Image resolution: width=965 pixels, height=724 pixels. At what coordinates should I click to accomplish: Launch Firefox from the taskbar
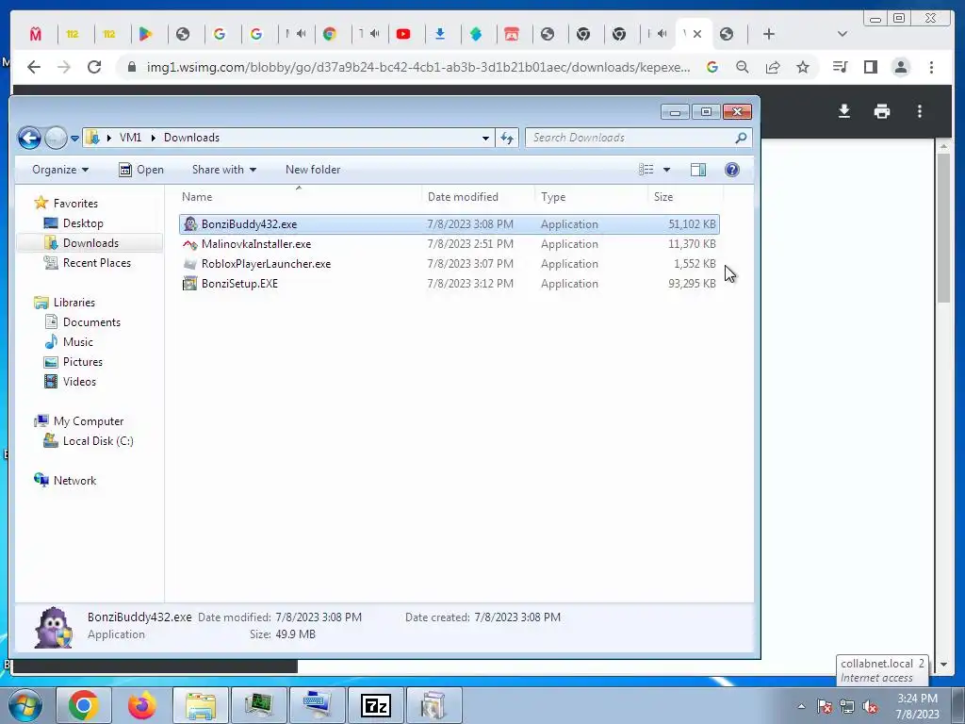142,705
